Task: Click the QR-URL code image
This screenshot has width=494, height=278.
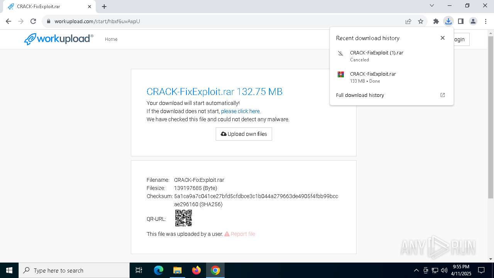Action: pos(183,218)
